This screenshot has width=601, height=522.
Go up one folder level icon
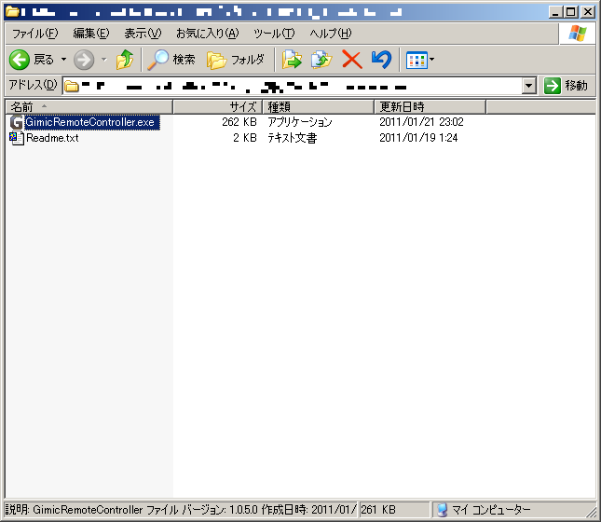[125, 60]
